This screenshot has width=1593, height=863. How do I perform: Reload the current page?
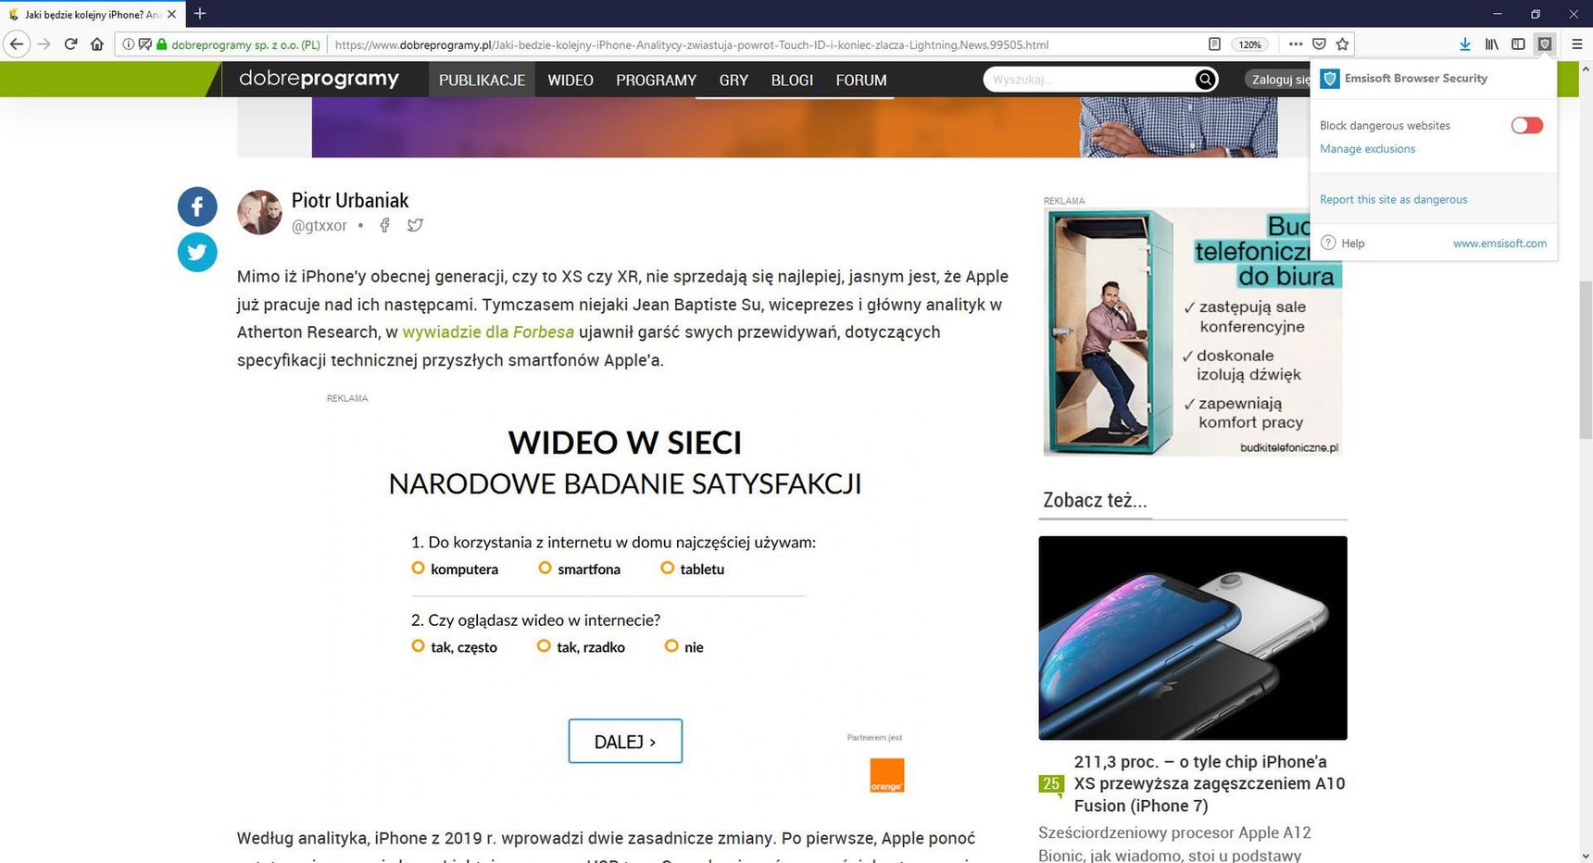click(70, 44)
